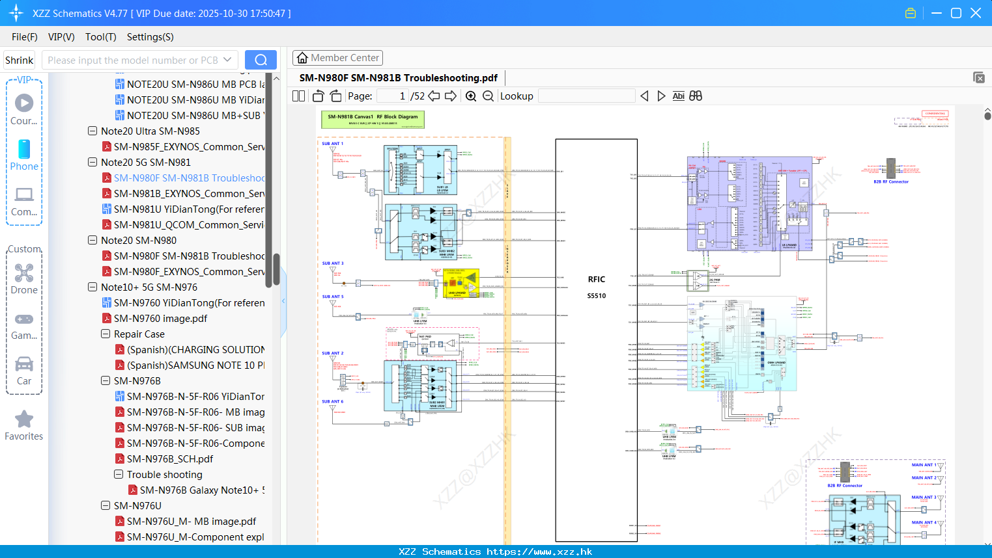Collapse the Note20 Ultra SM-N985 node
The image size is (992, 558).
click(x=92, y=131)
